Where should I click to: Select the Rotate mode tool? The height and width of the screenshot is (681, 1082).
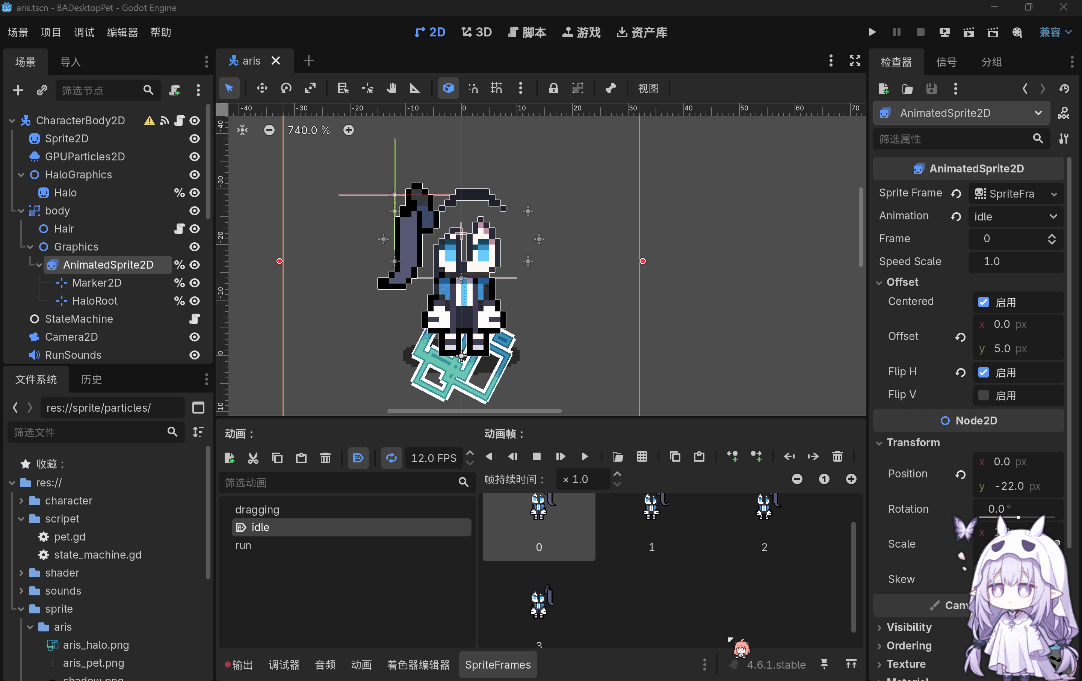tap(286, 89)
